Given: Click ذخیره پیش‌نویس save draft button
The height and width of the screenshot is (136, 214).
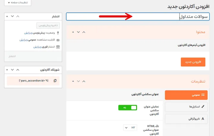Looking at the screenshot, I should 48,26.
